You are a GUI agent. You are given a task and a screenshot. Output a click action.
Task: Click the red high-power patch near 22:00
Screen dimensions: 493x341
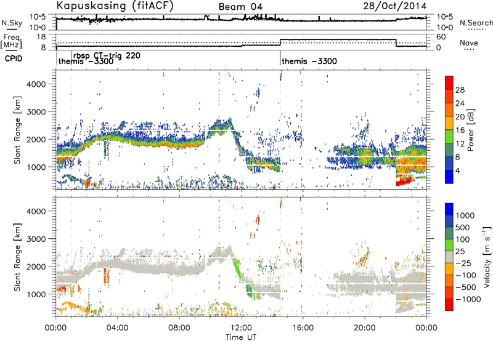(x=404, y=181)
